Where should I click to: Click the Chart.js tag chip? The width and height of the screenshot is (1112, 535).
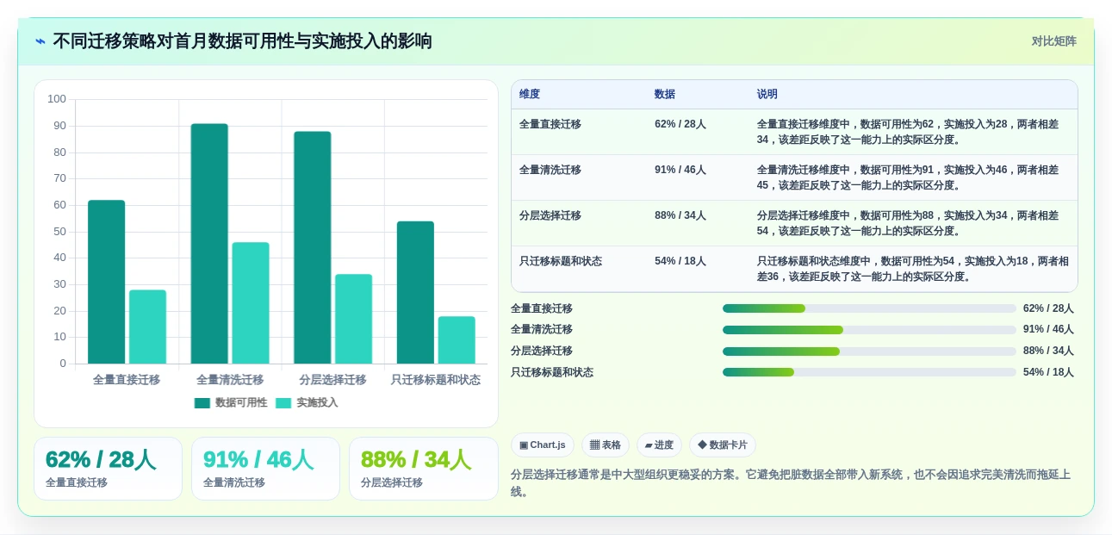[x=543, y=445]
